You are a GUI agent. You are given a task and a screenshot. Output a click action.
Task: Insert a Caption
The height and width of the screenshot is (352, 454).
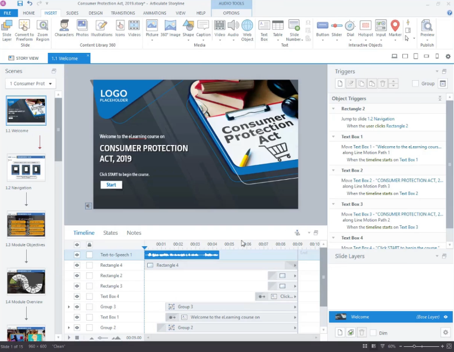click(203, 30)
